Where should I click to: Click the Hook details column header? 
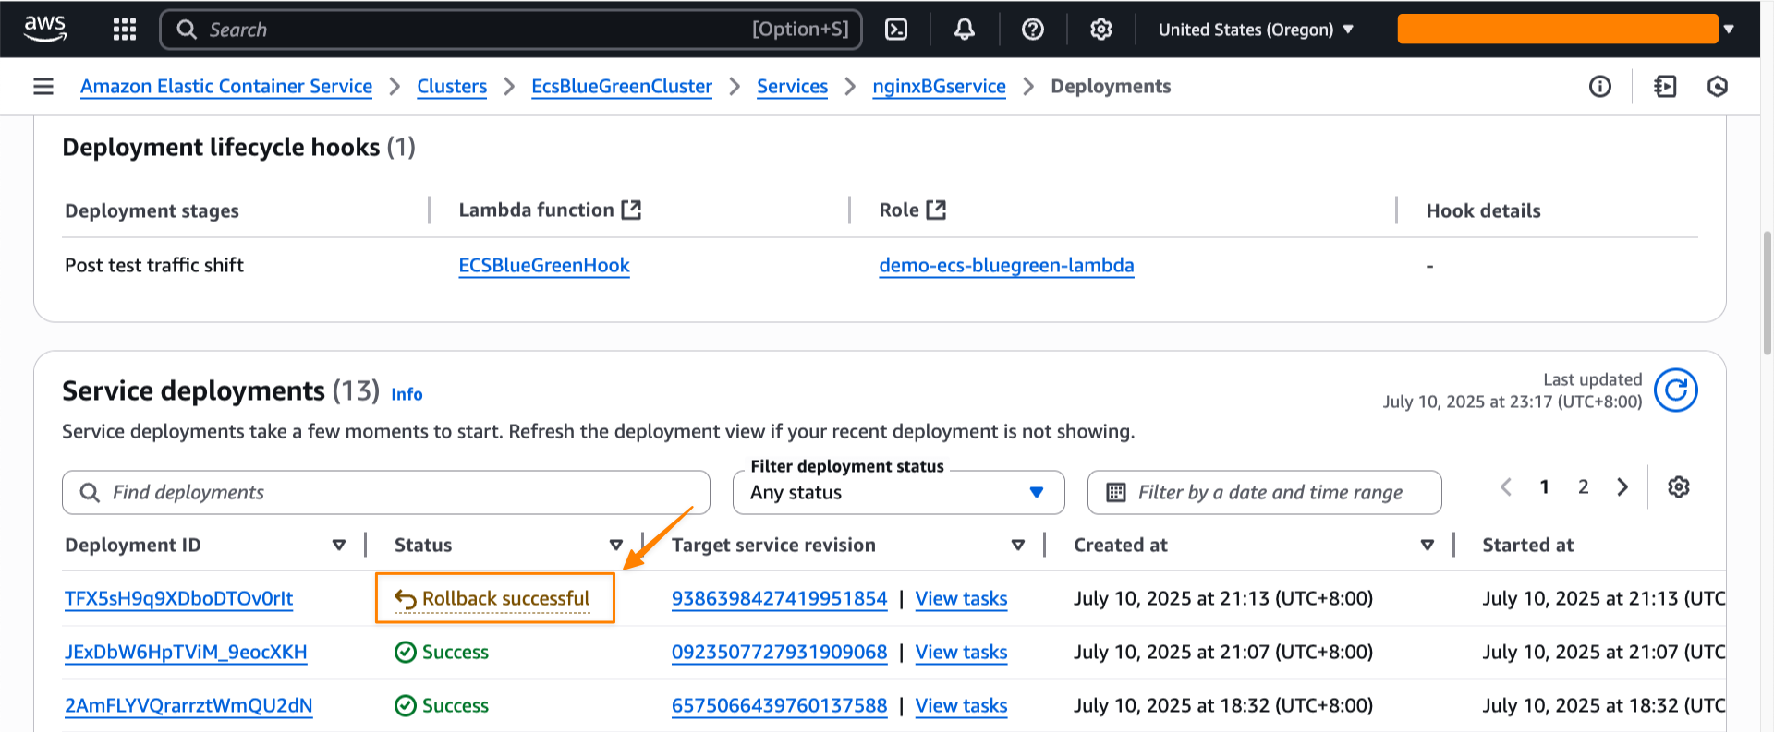tap(1483, 210)
